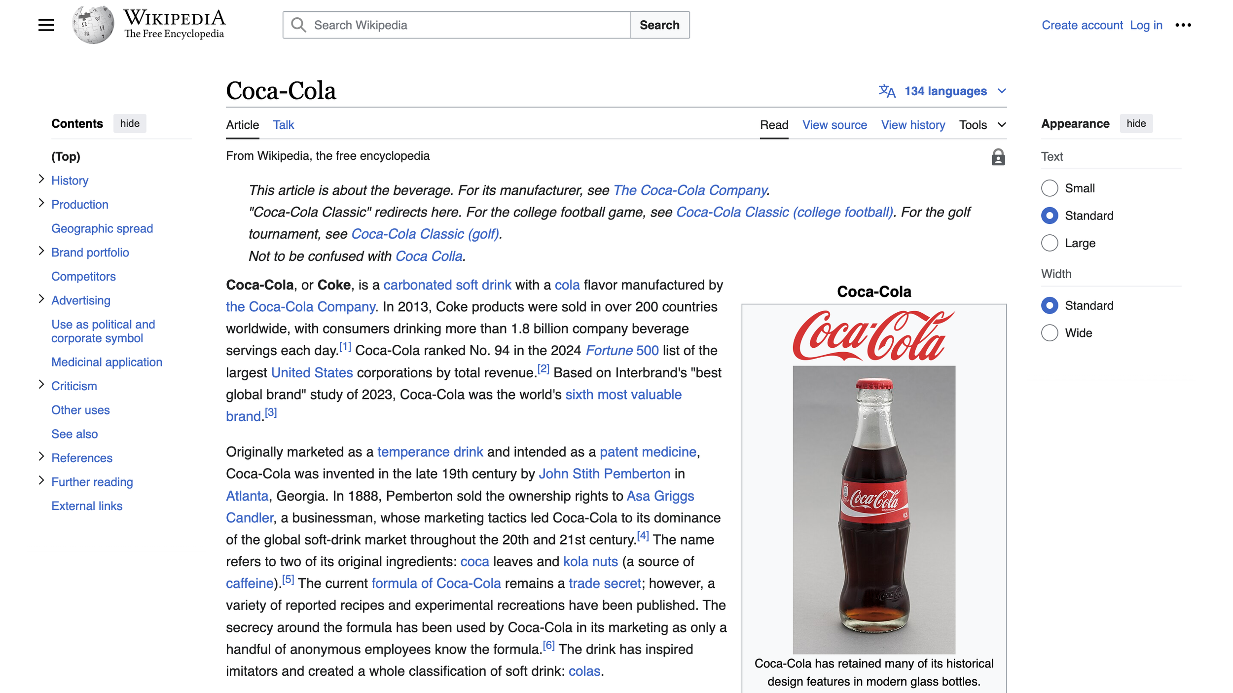The width and height of the screenshot is (1233, 693).
Task: Open the View history tab
Action: point(913,125)
